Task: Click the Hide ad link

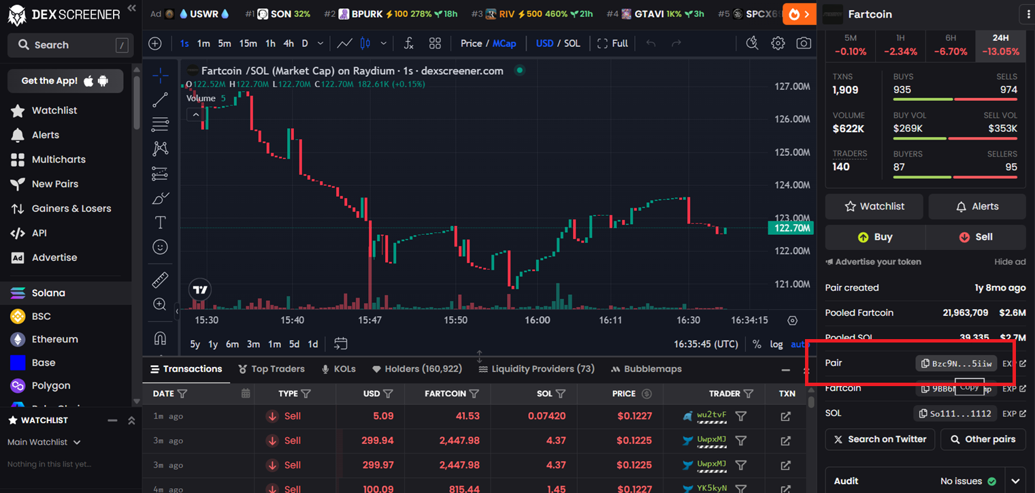Action: coord(1010,261)
